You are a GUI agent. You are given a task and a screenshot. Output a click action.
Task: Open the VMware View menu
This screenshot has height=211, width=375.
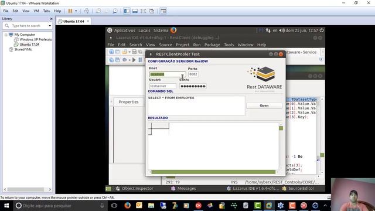(x=26, y=11)
